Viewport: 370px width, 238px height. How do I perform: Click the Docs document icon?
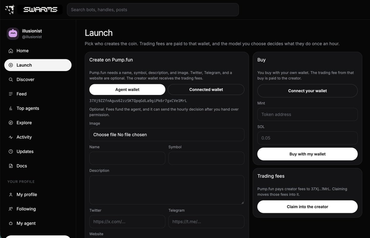click(11, 166)
